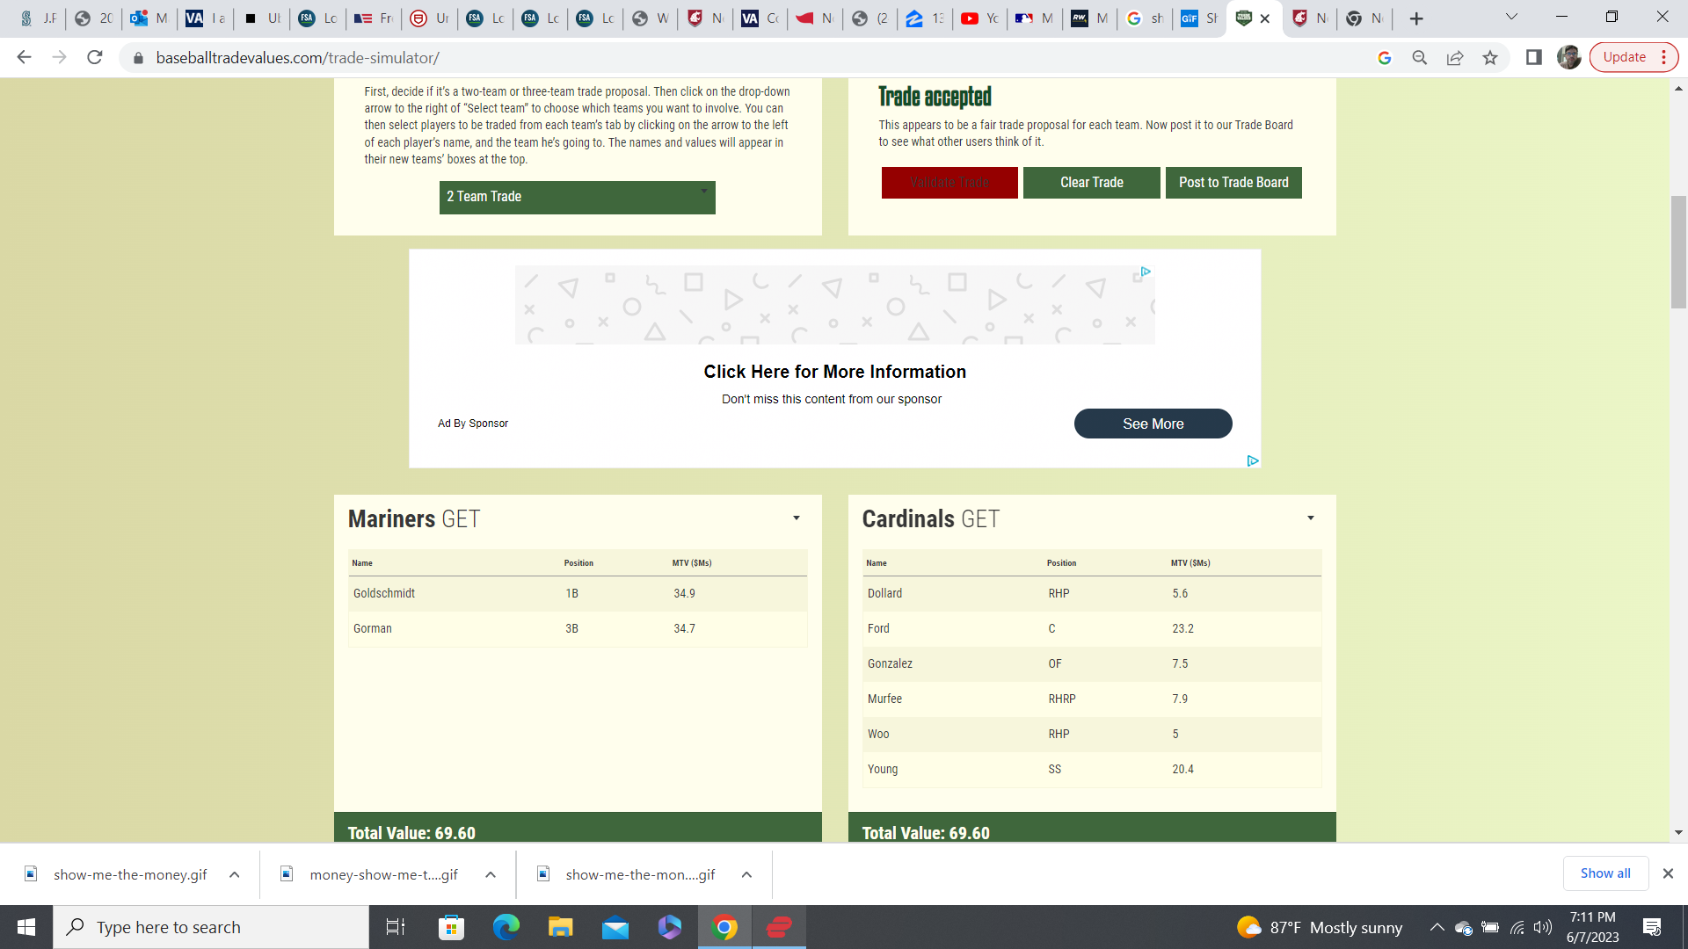
Task: Click Post to Trade Board button
Action: point(1233,183)
